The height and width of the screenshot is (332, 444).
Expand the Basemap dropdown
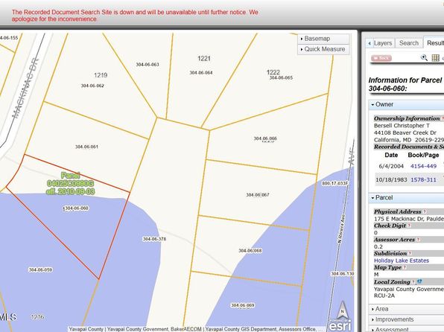point(323,39)
